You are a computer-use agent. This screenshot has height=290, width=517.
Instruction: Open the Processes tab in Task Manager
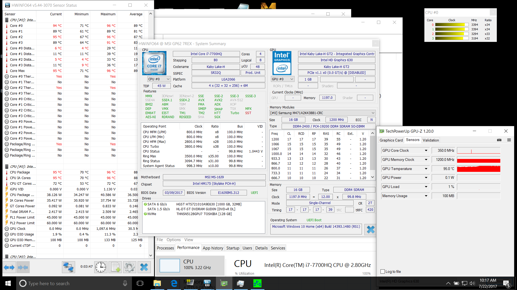point(165,248)
